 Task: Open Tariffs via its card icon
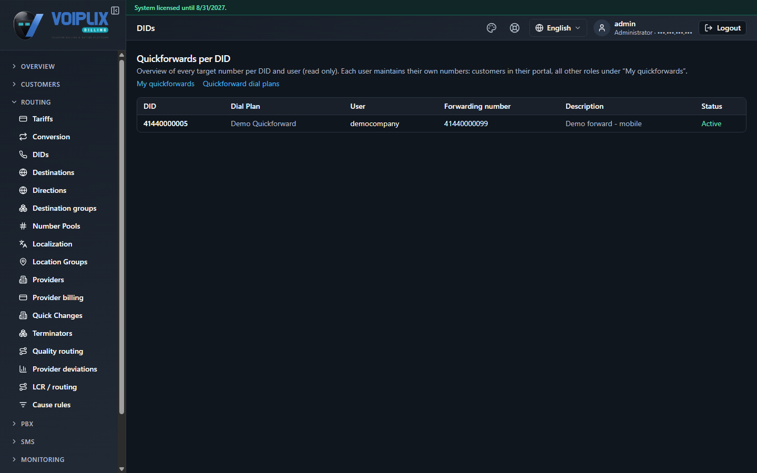point(23,119)
